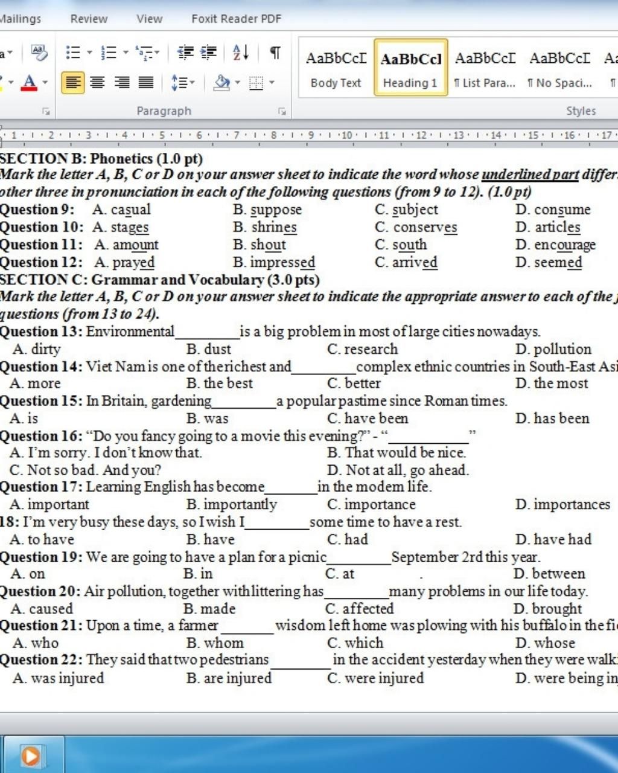Screen dimensions: 618x773
Task: Click the word 'casual' in Question 9
Action: pyautogui.click(x=131, y=210)
